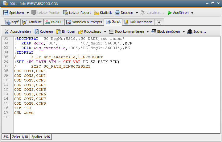Click the Kopieren copy icon

click(36, 31)
